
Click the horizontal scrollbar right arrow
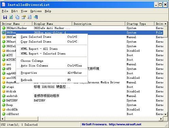[x=161, y=119]
